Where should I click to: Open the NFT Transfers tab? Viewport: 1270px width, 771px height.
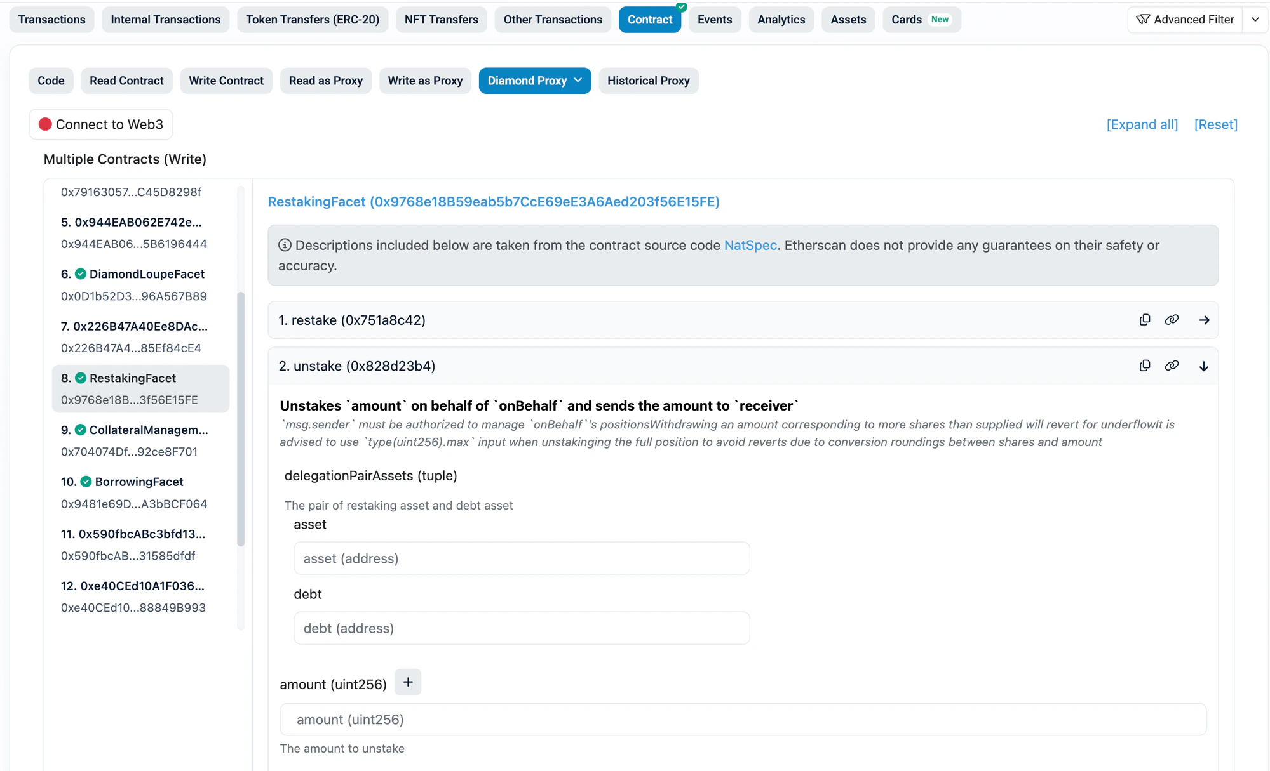441,20
